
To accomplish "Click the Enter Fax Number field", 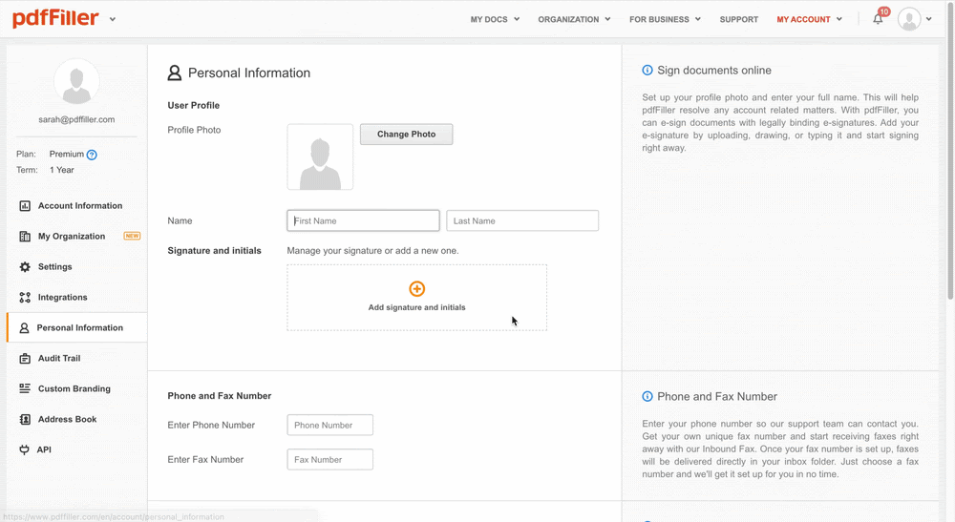I will [329, 460].
